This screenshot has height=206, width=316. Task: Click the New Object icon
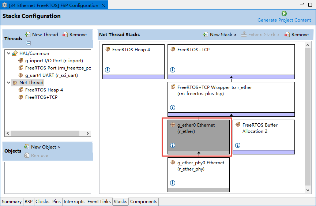(26, 147)
